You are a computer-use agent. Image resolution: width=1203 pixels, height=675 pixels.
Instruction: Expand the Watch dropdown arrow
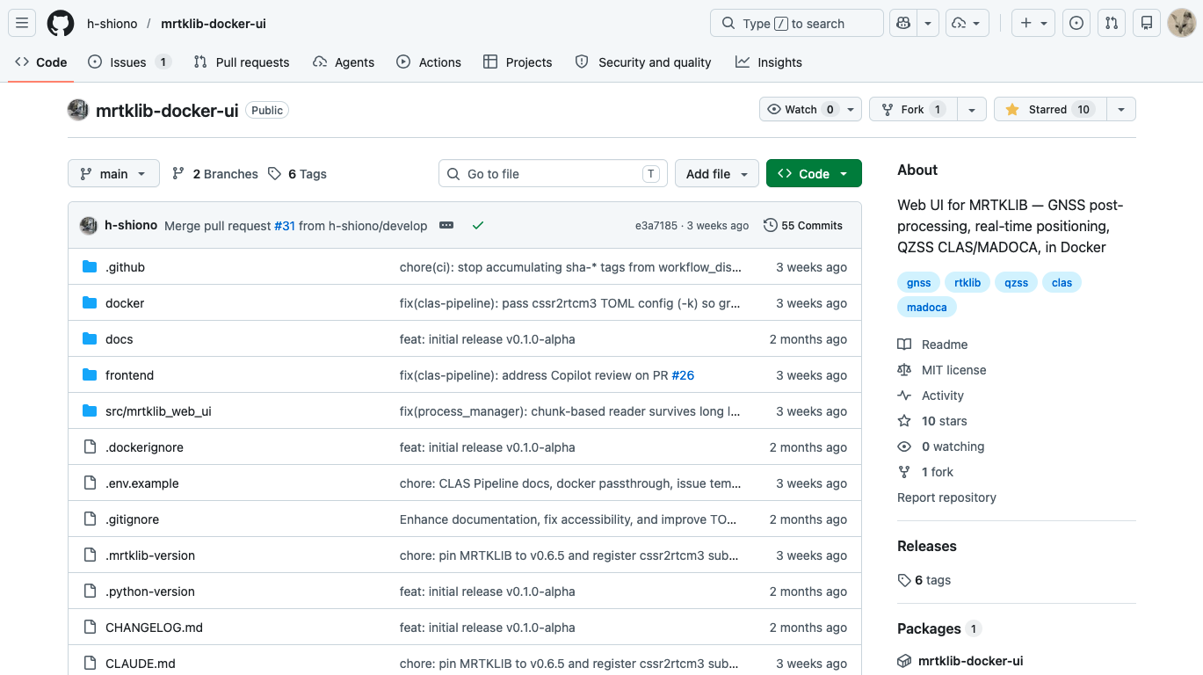pyautogui.click(x=851, y=109)
